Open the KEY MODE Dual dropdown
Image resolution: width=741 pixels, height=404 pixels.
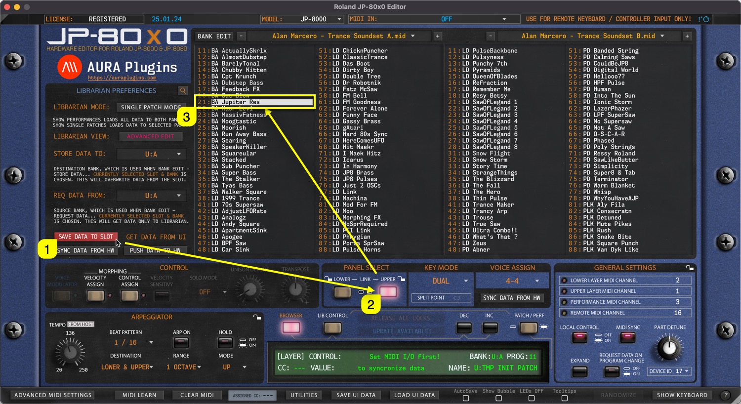point(441,281)
